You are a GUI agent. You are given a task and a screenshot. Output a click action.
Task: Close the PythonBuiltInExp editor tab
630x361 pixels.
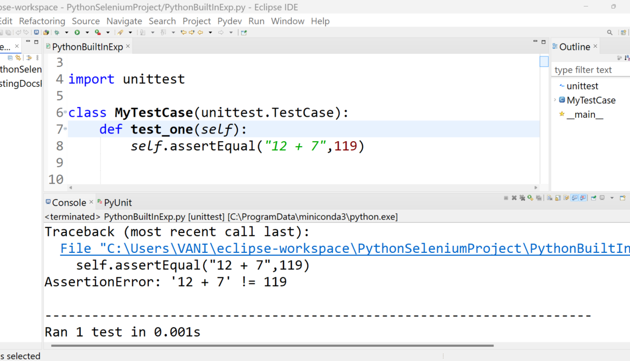tap(128, 47)
